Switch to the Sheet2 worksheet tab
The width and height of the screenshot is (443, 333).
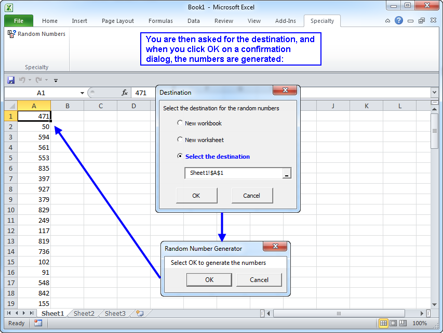84,313
